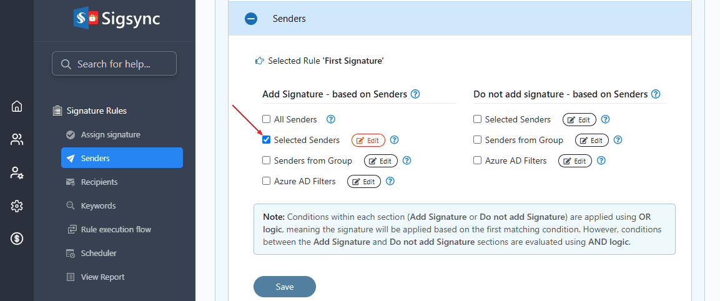
Task: Enable the All Senders checkbox
Action: (x=267, y=119)
